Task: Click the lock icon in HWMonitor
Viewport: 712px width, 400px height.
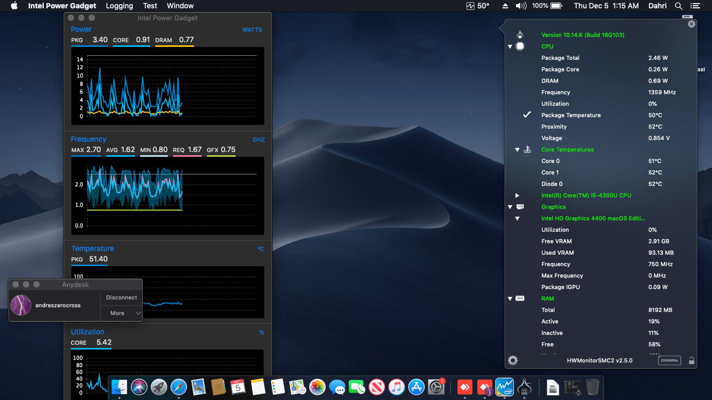Action: click(x=691, y=360)
